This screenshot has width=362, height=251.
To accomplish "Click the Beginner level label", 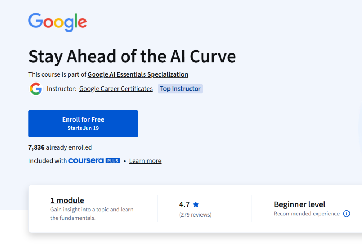I will [300, 204].
